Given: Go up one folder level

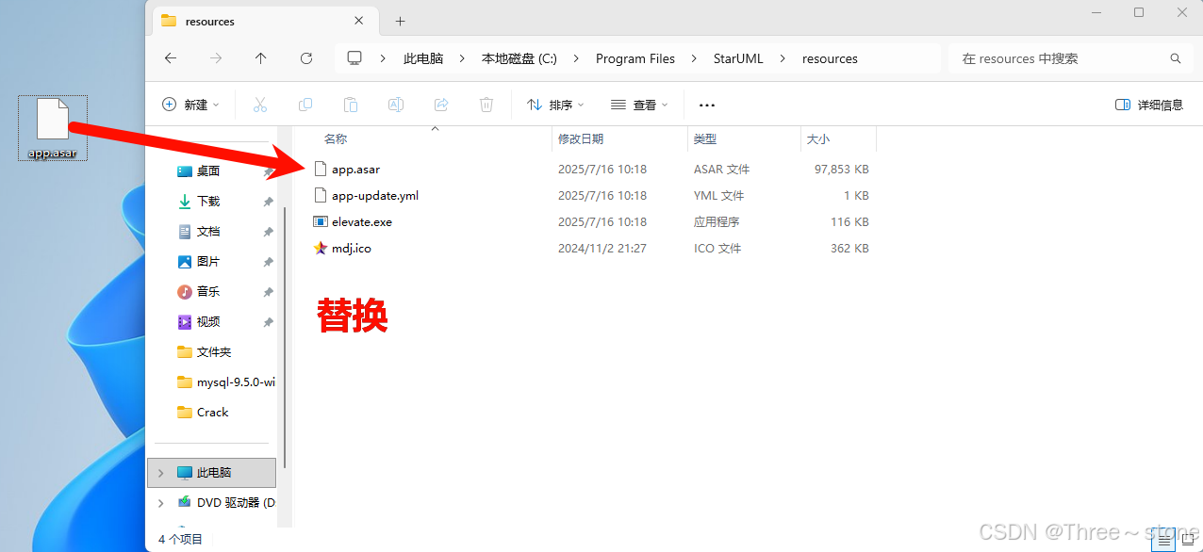Looking at the screenshot, I should (261, 58).
